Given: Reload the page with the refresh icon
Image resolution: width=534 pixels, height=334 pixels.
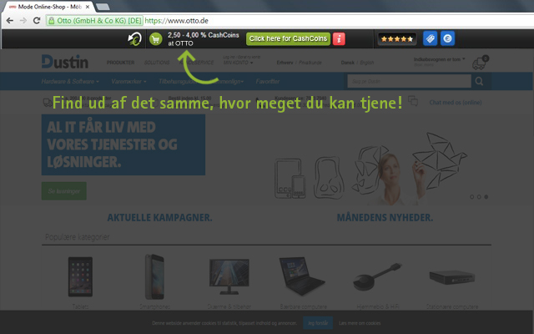Looking at the screenshot, I should 37,21.
